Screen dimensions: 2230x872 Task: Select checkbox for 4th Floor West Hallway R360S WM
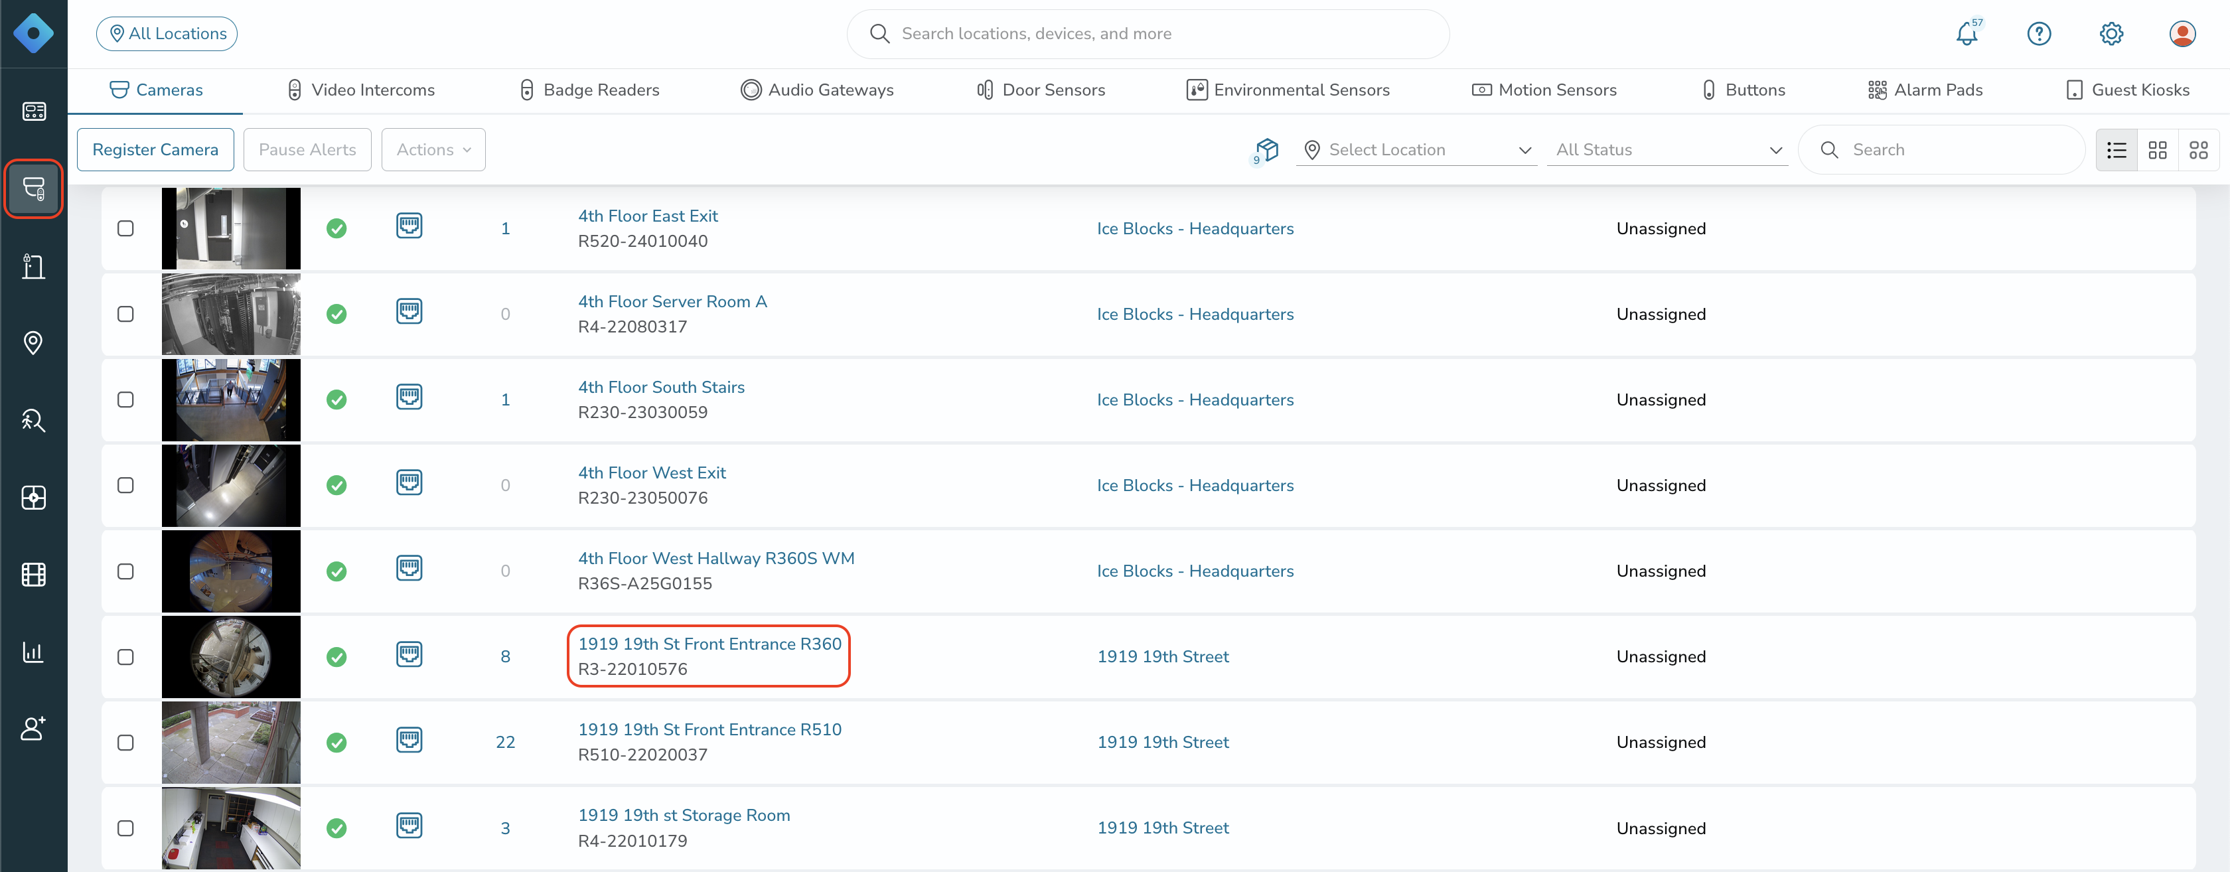pyautogui.click(x=125, y=571)
